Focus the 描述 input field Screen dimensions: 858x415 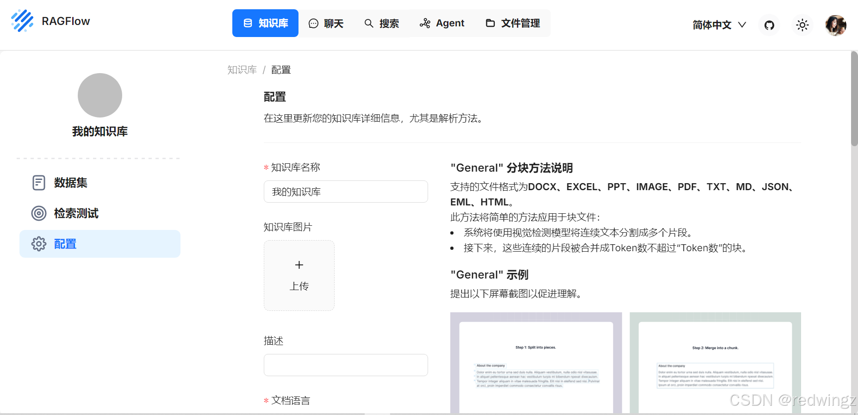346,365
